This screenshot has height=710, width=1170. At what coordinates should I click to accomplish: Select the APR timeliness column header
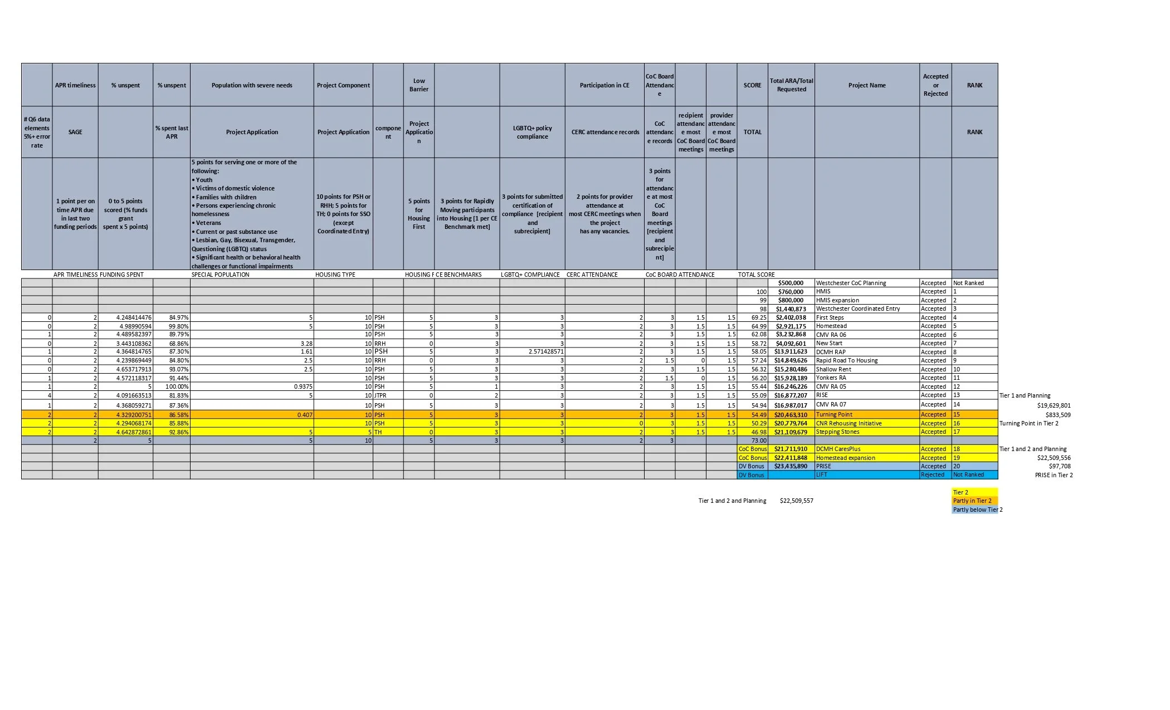(x=75, y=85)
